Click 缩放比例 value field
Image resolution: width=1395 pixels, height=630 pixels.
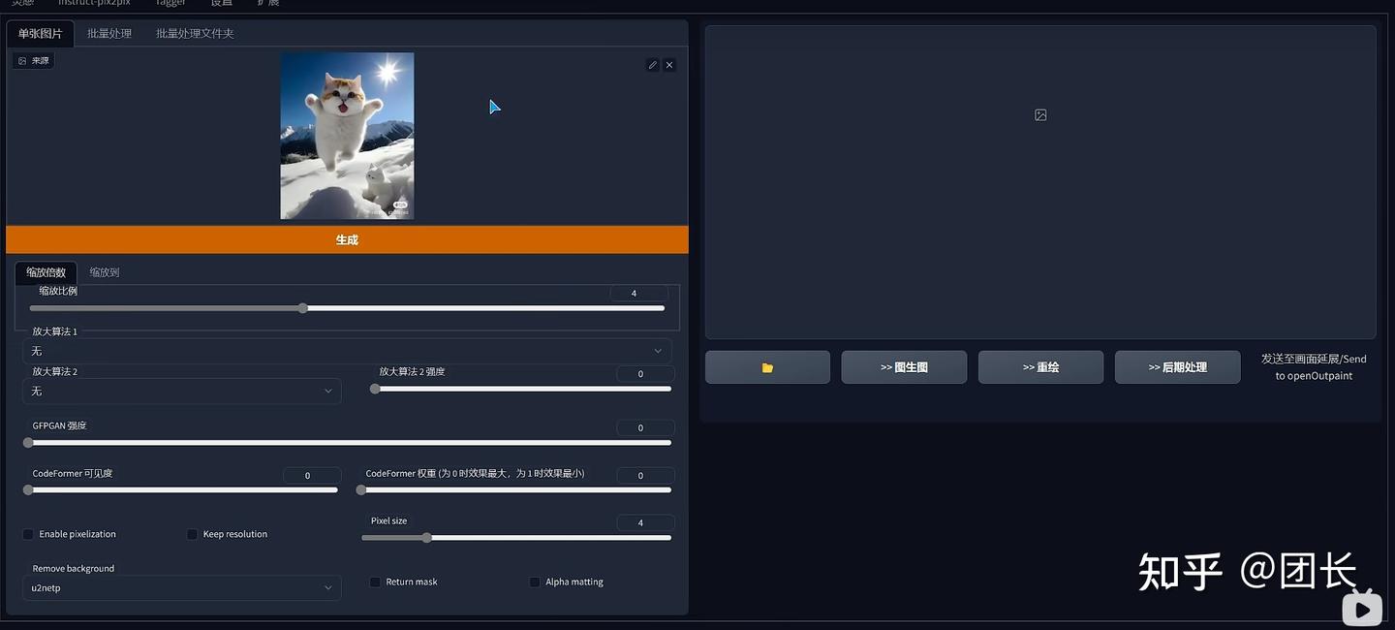click(638, 293)
